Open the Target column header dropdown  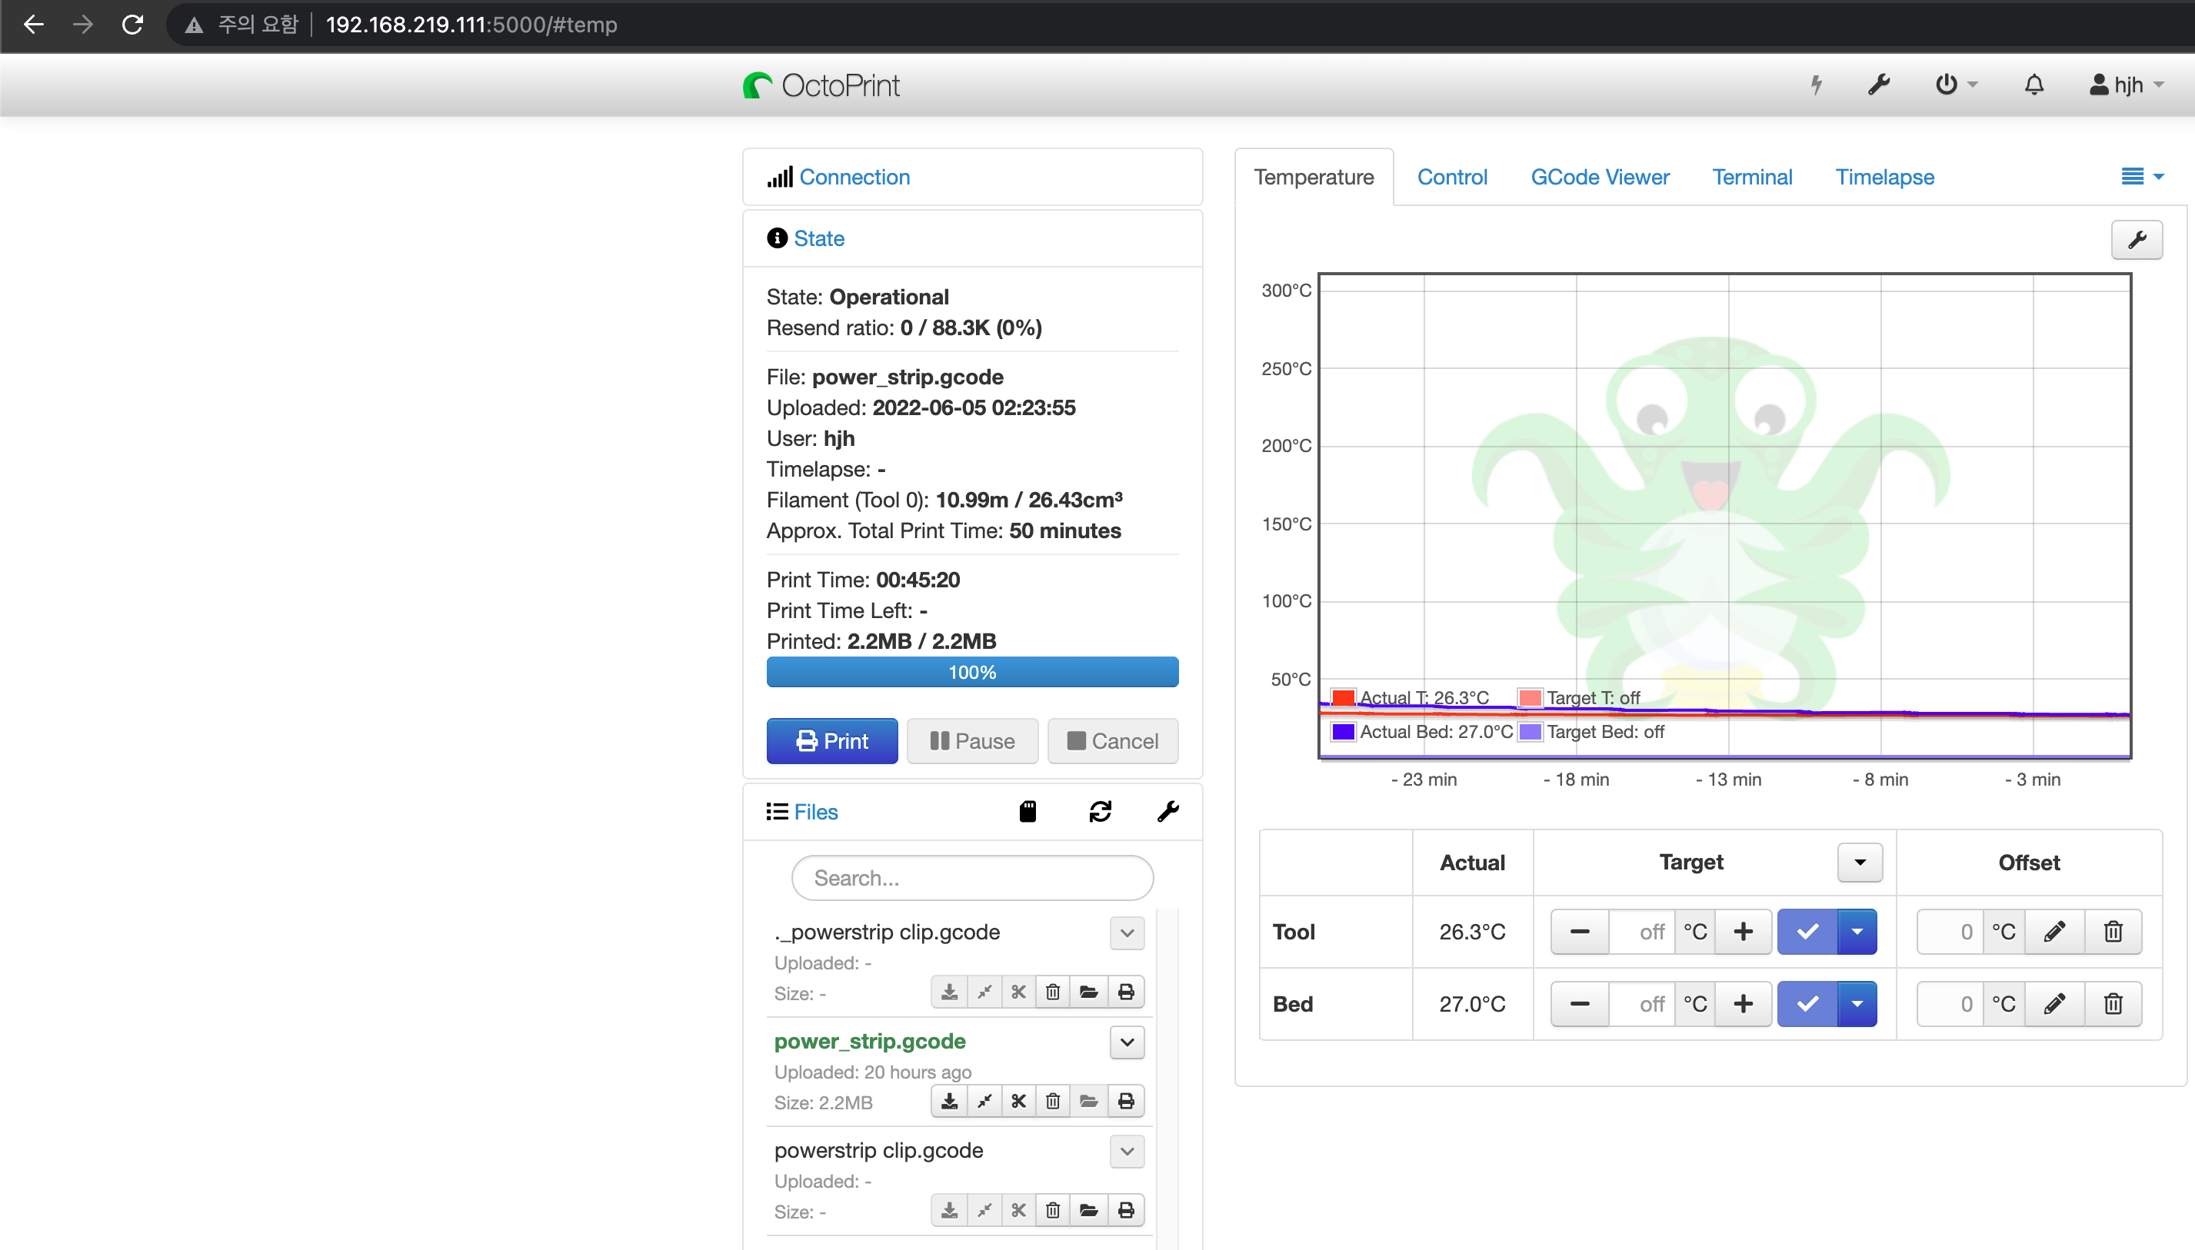pos(1860,862)
